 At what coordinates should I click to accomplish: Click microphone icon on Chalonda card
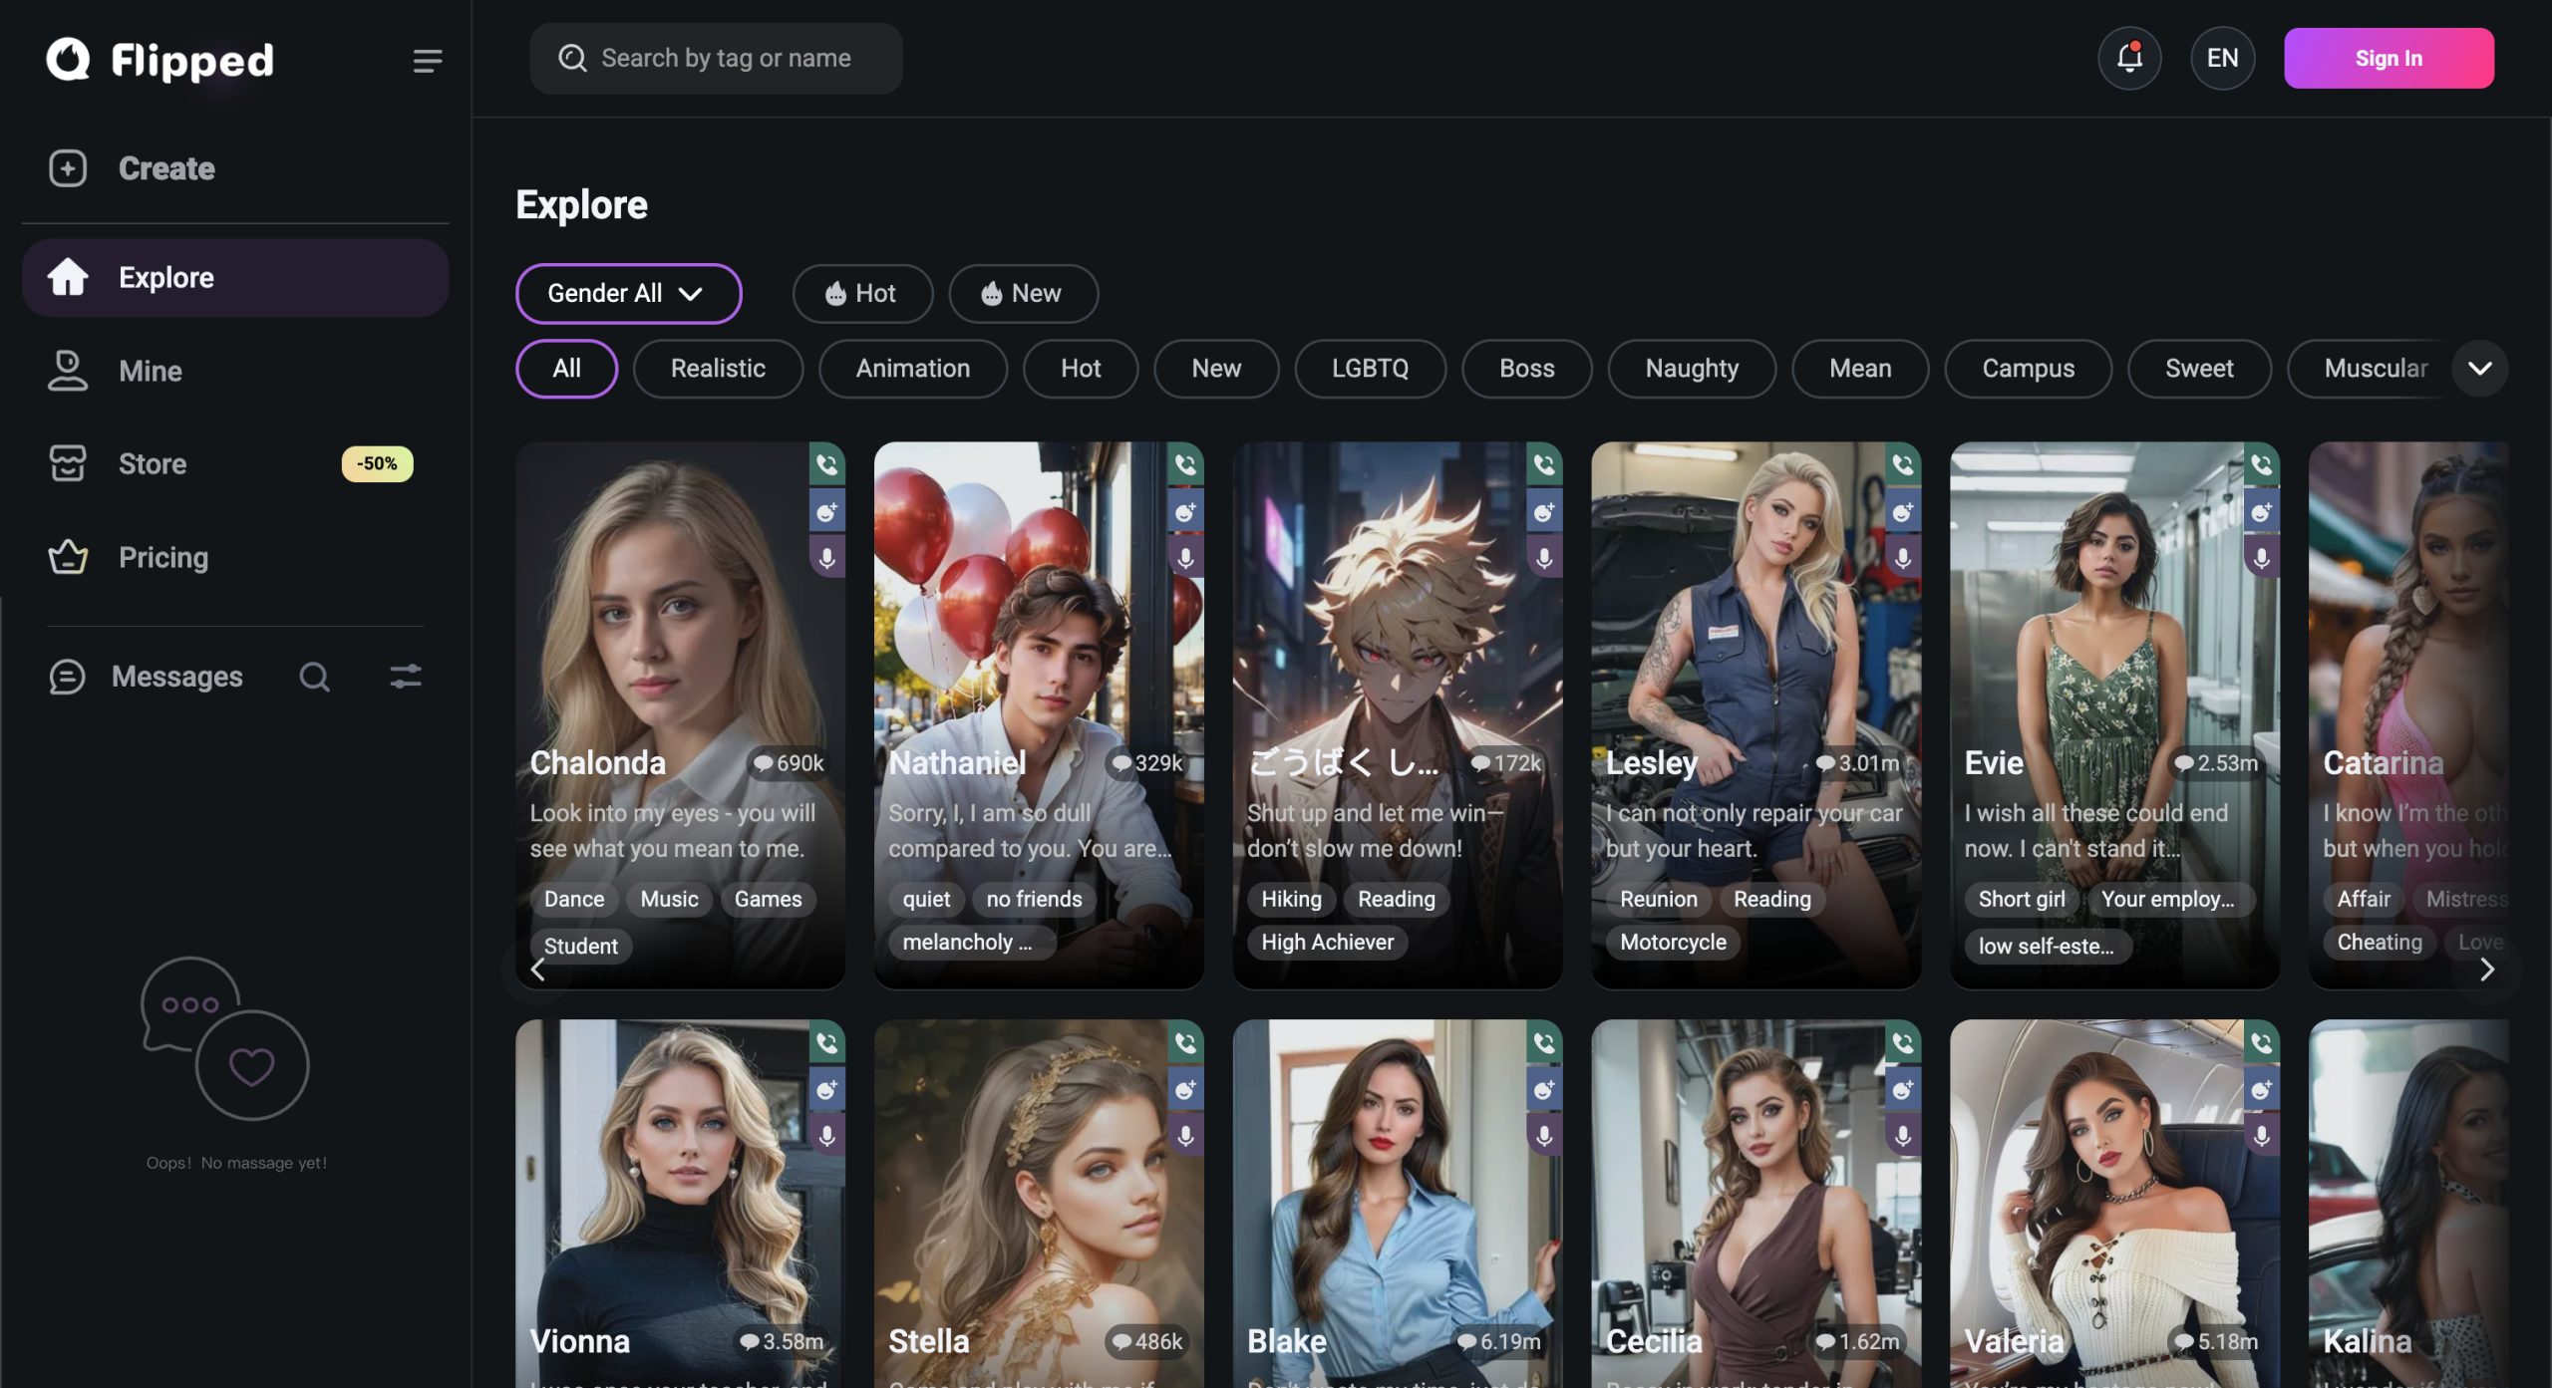[x=827, y=557]
